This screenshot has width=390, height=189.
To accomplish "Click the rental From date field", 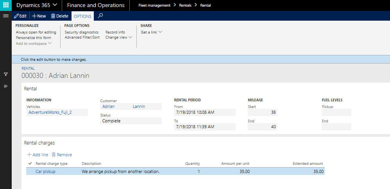I will coord(205,112).
